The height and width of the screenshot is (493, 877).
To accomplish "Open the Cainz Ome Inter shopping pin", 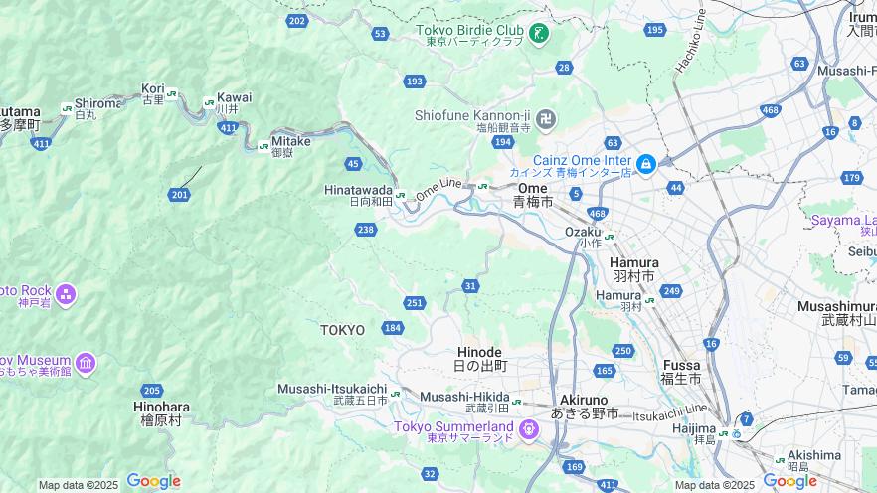I will click(646, 164).
